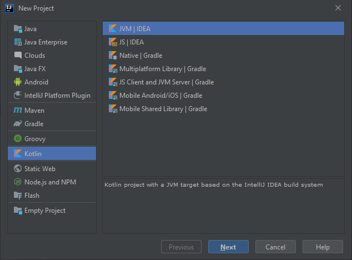Click the green Groovy icon
This screenshot has width=352, height=260.
(x=18, y=139)
